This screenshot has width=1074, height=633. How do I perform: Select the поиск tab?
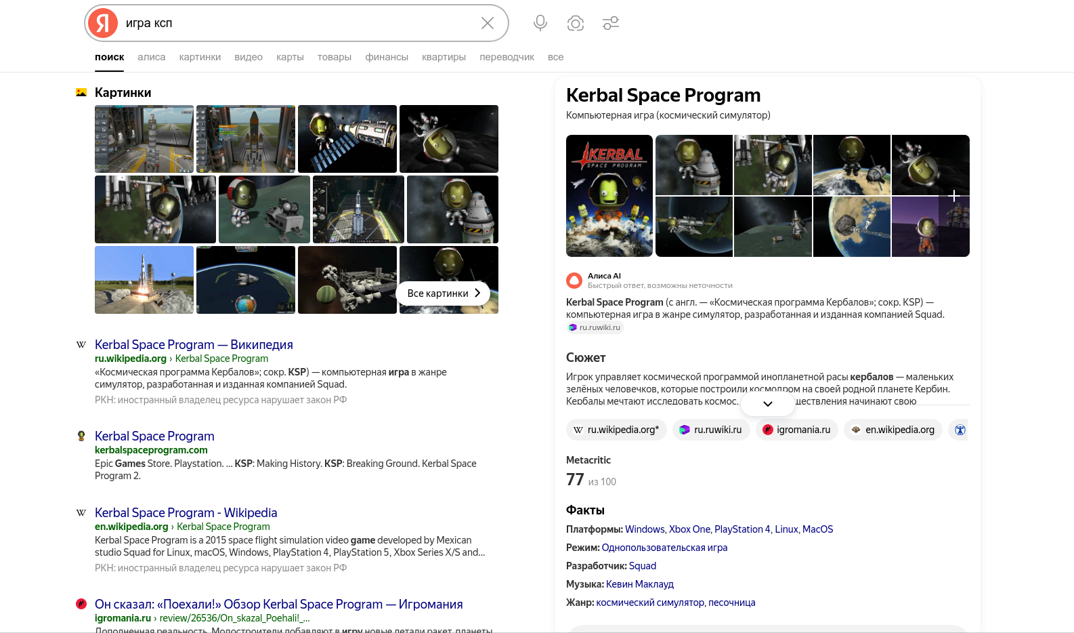tap(110, 57)
